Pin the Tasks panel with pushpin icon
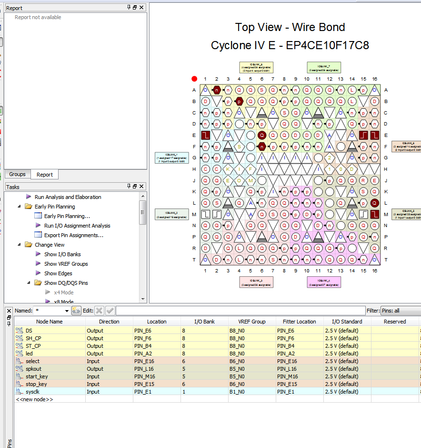Image resolution: width=421 pixels, height=448 pixels. tap(129, 187)
